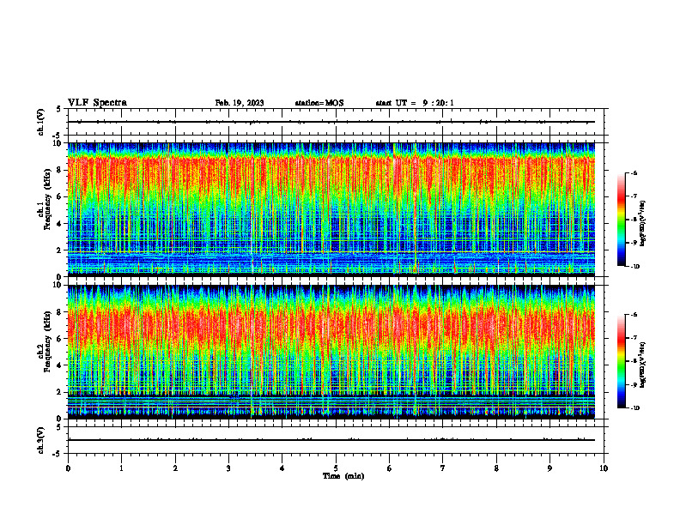Click inside the ch.2 spectrogram panel
The height and width of the screenshot is (525, 680).
tap(331, 352)
